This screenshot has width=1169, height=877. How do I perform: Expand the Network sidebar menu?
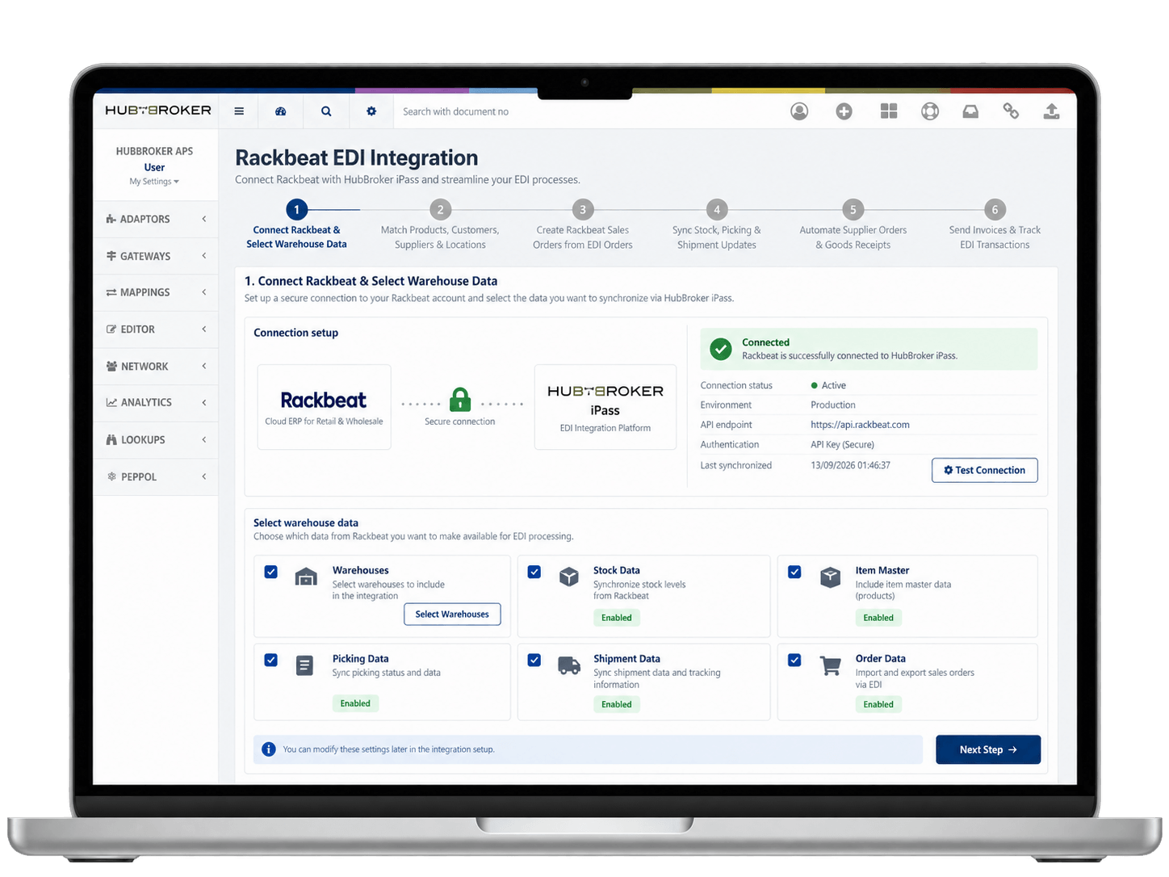pos(156,367)
